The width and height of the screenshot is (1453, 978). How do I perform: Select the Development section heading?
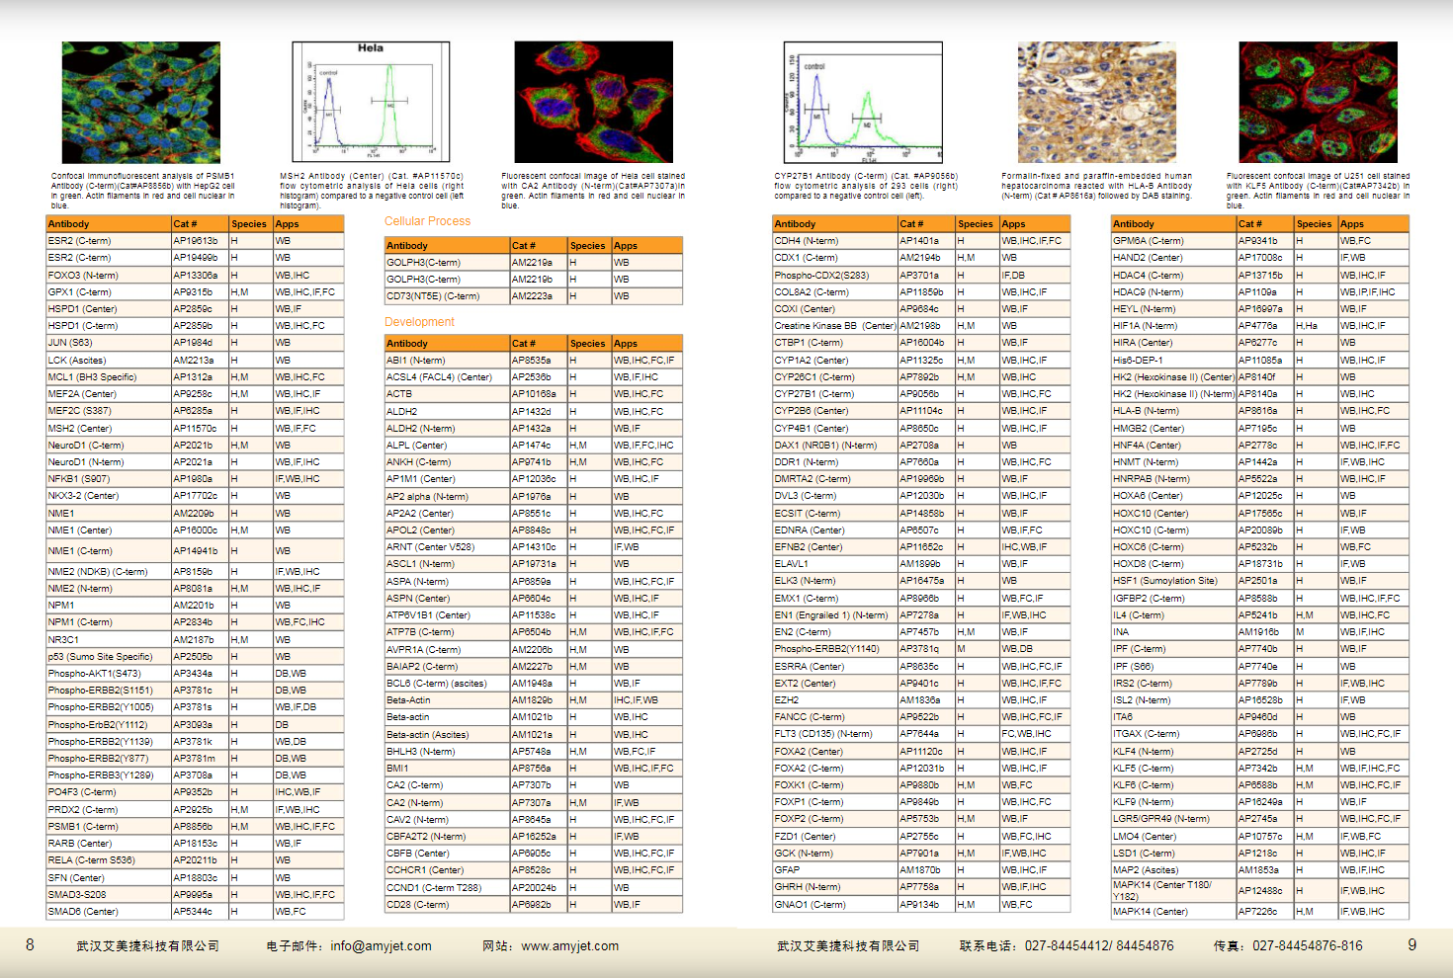click(419, 322)
